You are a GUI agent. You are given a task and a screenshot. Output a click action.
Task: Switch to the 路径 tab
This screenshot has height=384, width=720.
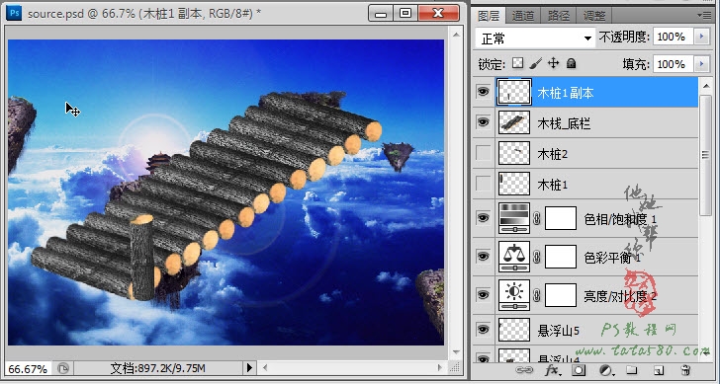click(x=559, y=16)
